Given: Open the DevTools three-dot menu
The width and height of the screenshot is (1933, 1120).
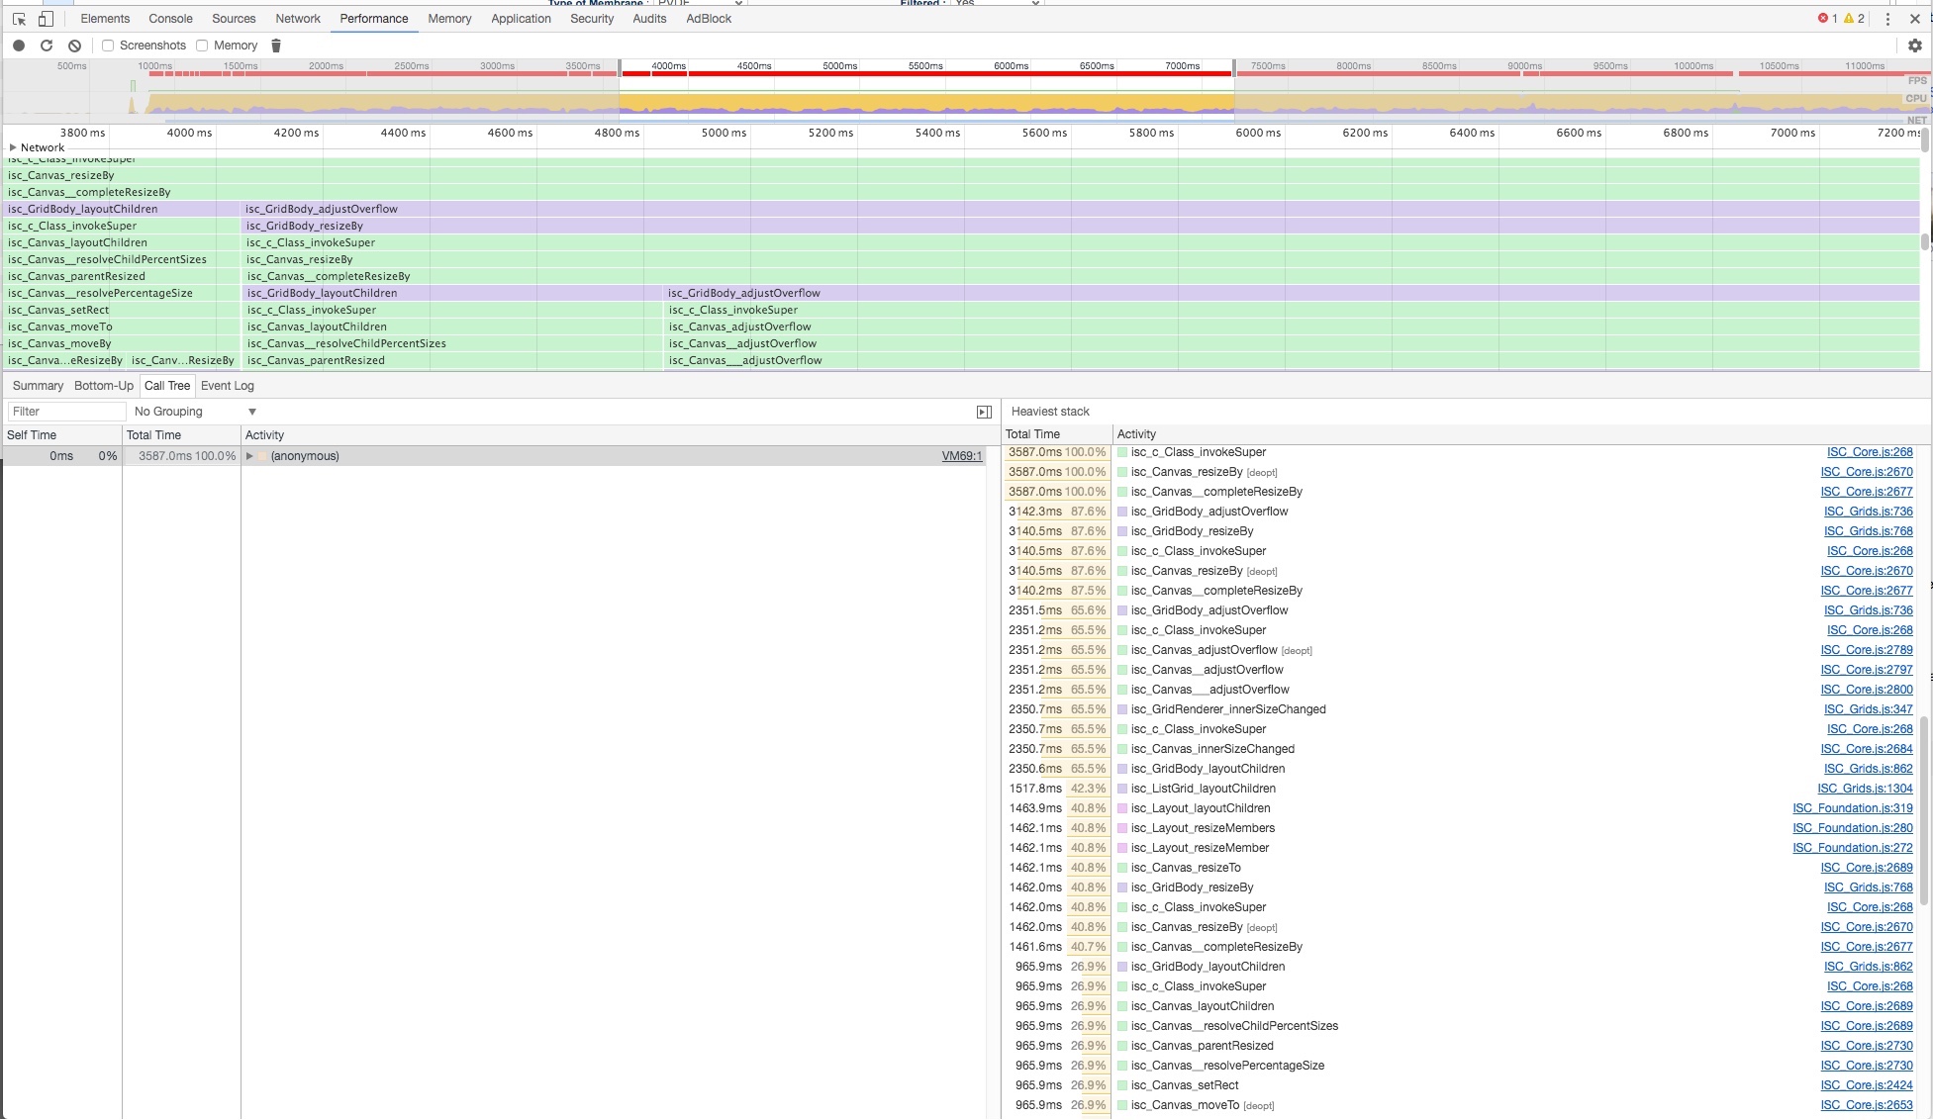Looking at the screenshot, I should [x=1887, y=19].
